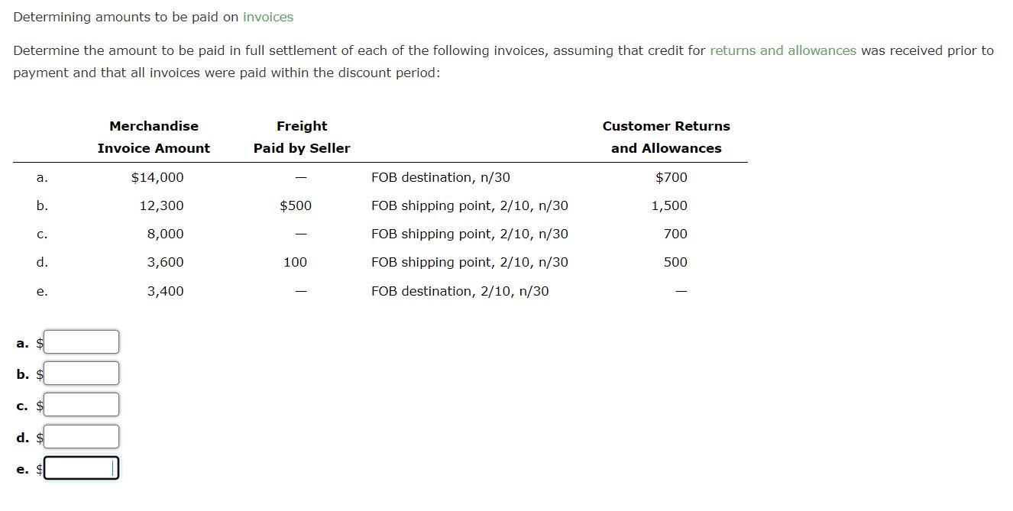
Task: Click inside the answer field for b
Action: tap(80, 373)
